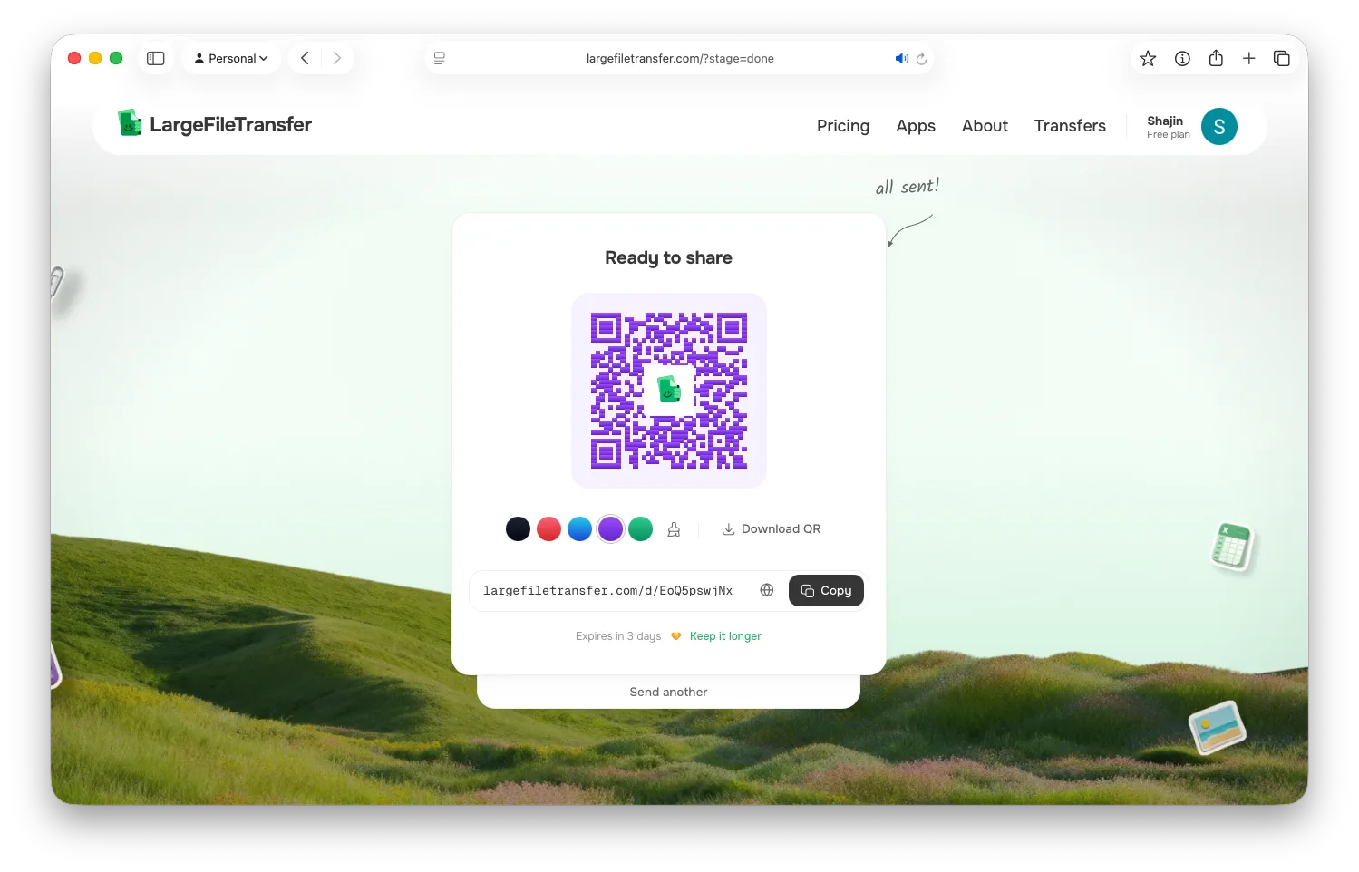
Task: Select the green QR color swatch
Action: (641, 528)
